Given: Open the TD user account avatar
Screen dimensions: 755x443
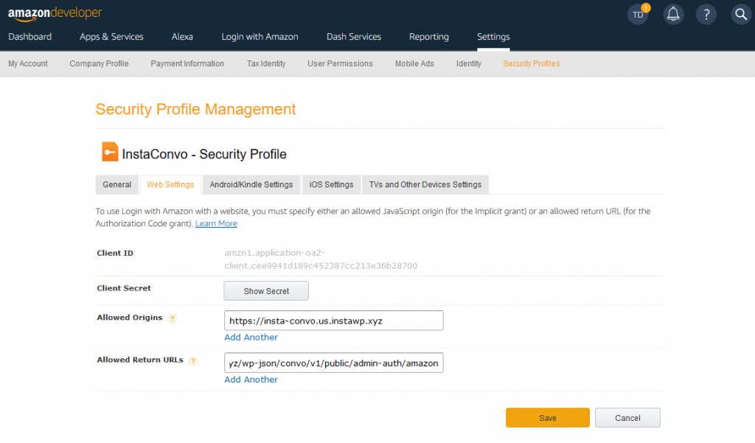Looking at the screenshot, I should [x=639, y=15].
